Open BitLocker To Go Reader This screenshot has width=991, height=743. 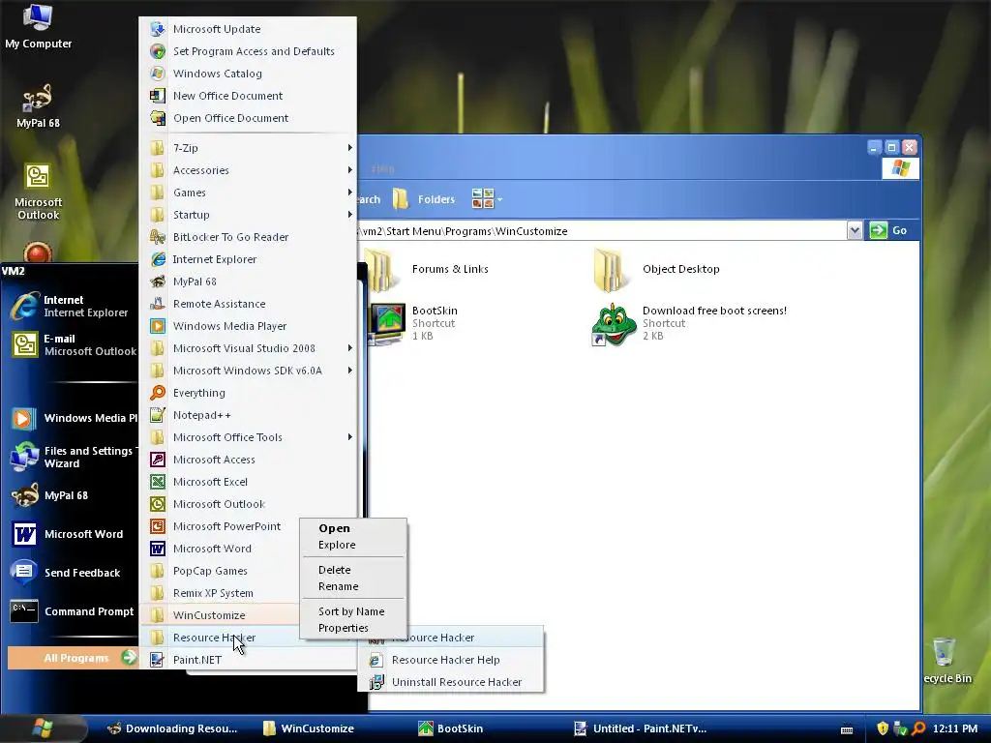pos(248,237)
